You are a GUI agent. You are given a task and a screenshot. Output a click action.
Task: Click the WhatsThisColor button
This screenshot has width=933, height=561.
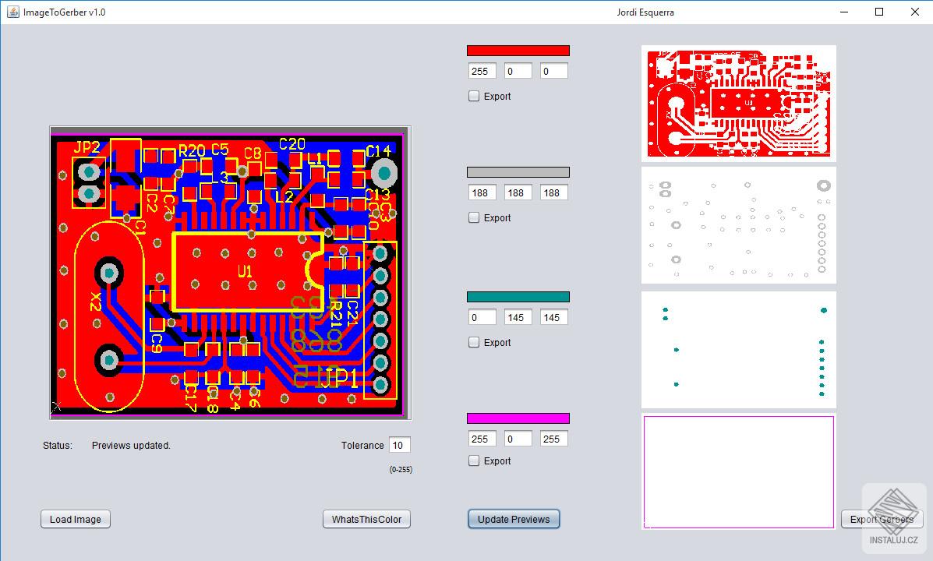click(x=366, y=519)
